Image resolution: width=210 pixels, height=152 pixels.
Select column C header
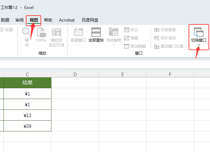(x=27, y=74)
